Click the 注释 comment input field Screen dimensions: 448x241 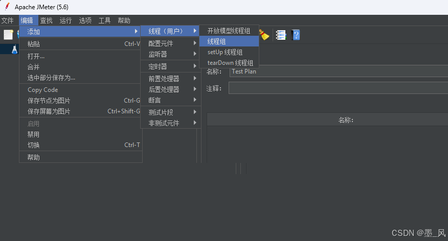pyautogui.click(x=338, y=88)
